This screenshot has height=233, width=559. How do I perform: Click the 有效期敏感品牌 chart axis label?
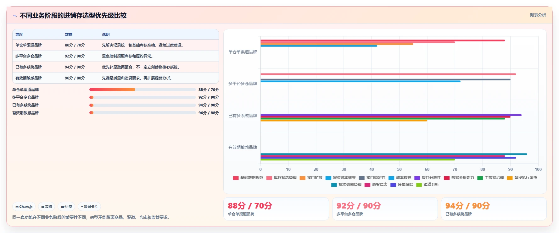coord(243,148)
